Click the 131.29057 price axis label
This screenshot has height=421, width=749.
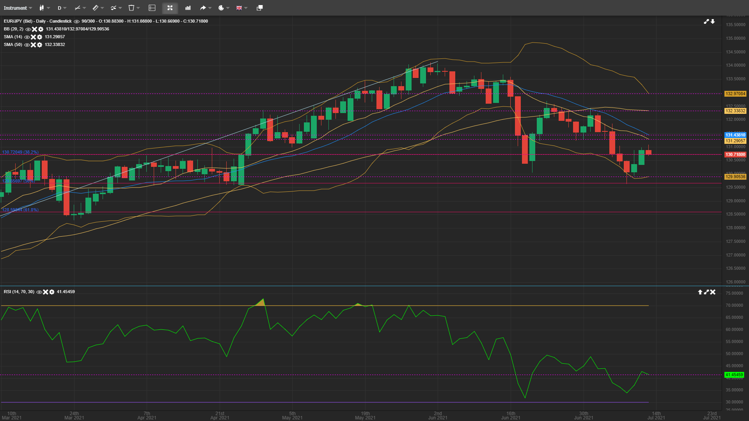735,141
